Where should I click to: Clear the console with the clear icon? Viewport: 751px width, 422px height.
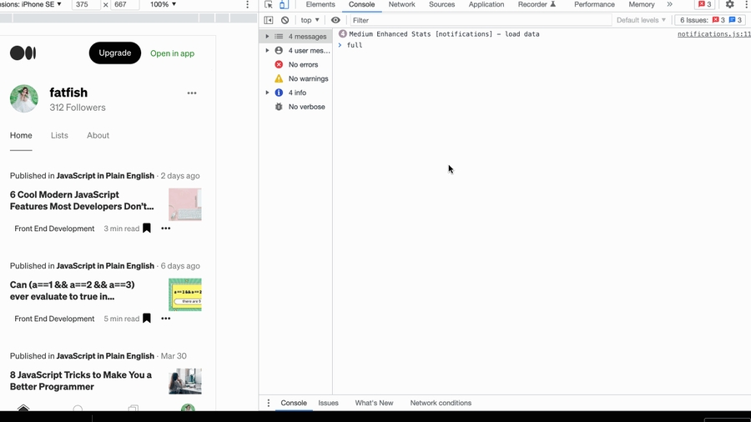285,20
